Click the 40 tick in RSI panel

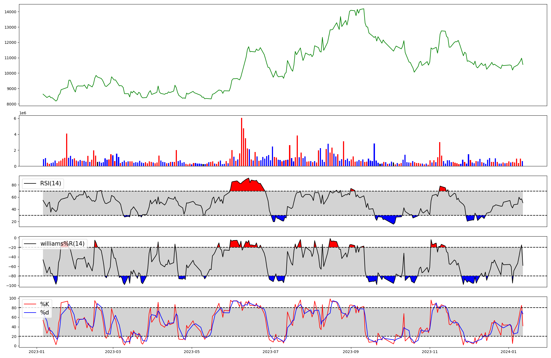pyautogui.click(x=14, y=209)
